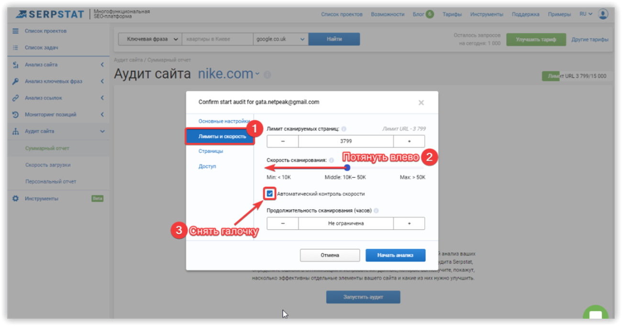Screen dimensions: 622x326
Task: Click Отмена button in dialog
Action: click(x=330, y=255)
